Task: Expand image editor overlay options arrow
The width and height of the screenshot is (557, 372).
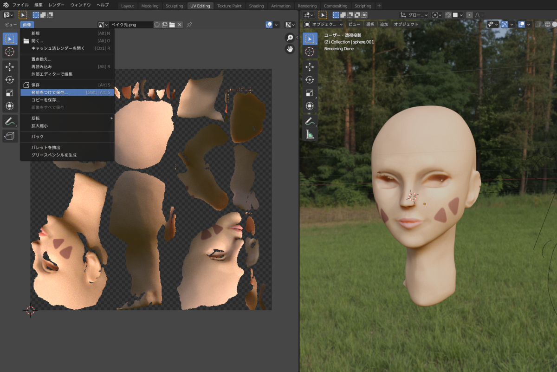Action: click(x=277, y=25)
